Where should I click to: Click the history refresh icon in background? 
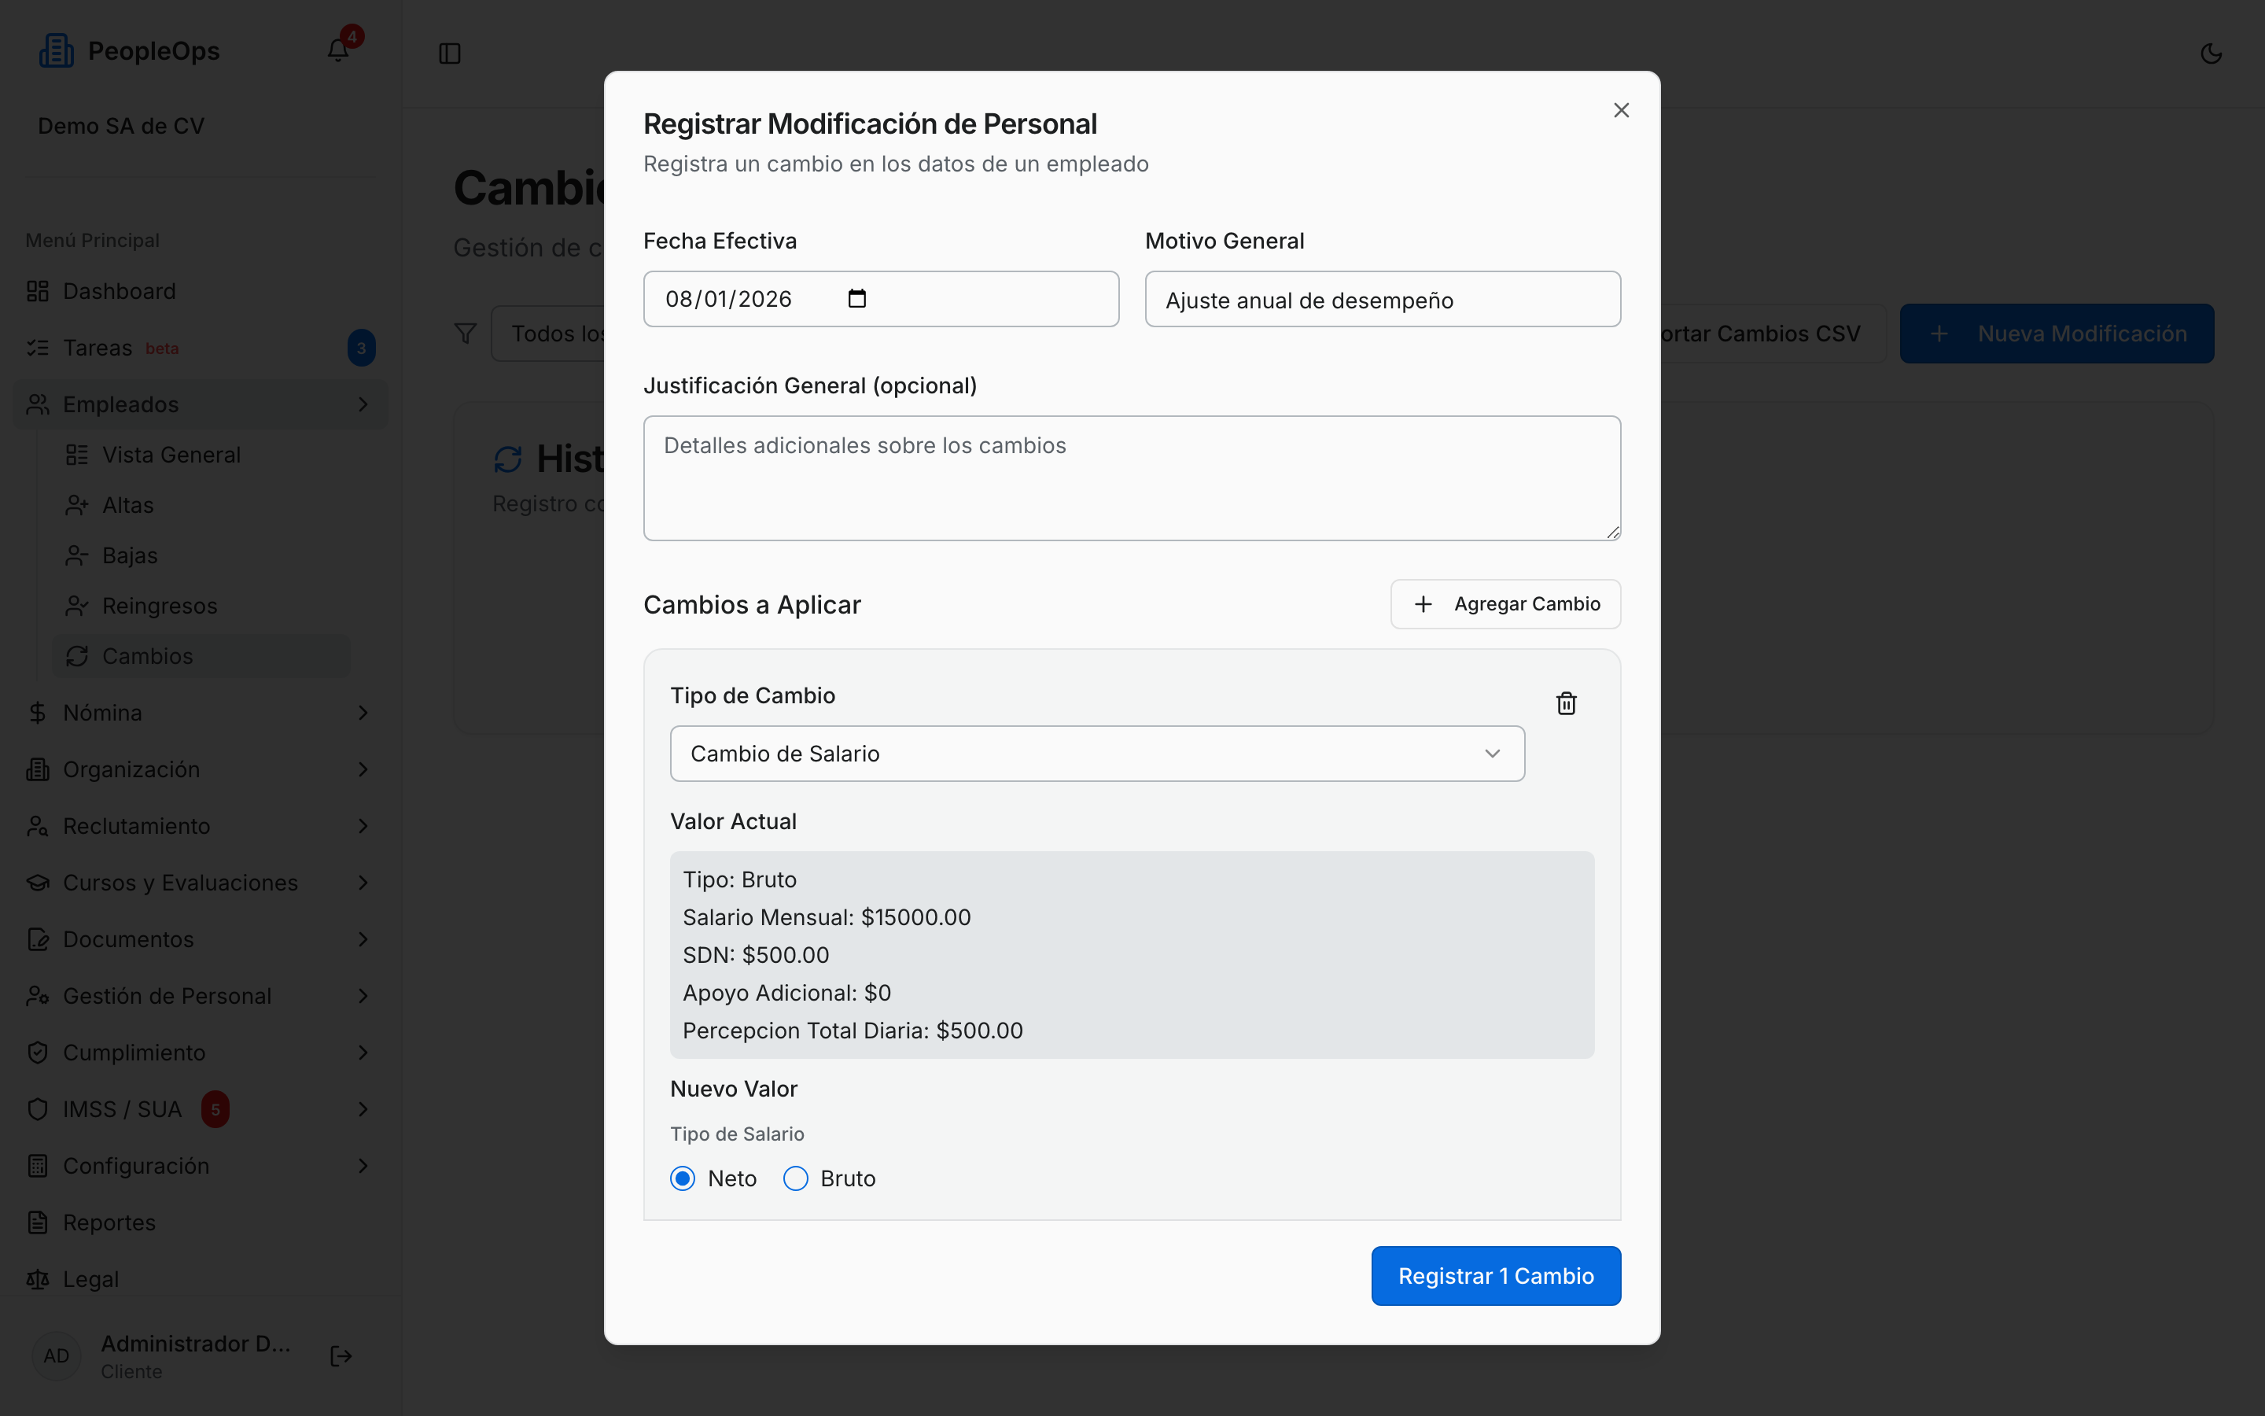point(507,459)
